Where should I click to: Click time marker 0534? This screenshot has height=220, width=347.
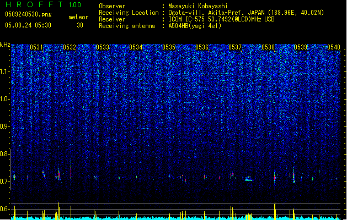point(136,47)
